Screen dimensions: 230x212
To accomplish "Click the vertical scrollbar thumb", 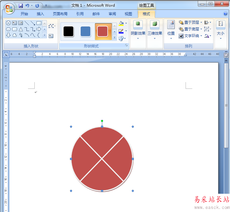I will tap(226, 106).
